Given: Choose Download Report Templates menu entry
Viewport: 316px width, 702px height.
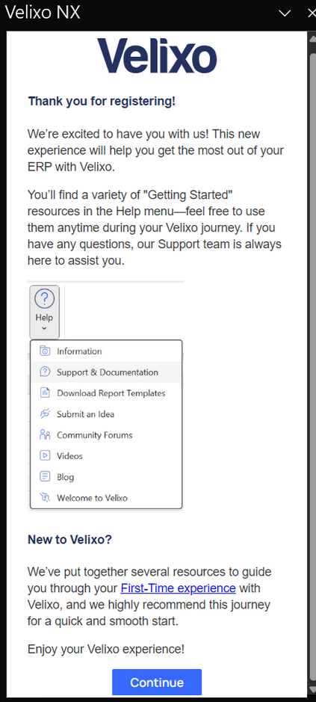Looking at the screenshot, I should pos(106,393).
